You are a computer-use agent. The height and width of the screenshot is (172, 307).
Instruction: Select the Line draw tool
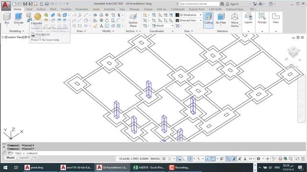pos(80,20)
